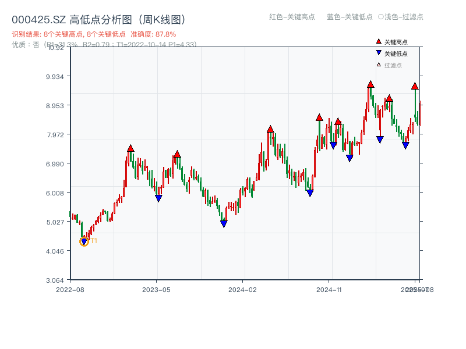Select the first red key-high triangle after T1
The image size is (466, 349).
click(x=130, y=148)
